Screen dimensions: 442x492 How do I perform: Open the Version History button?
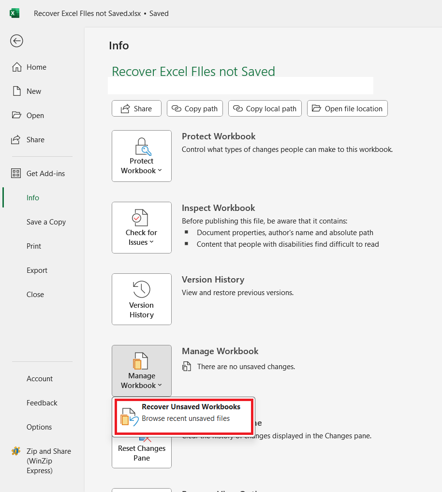coord(142,299)
